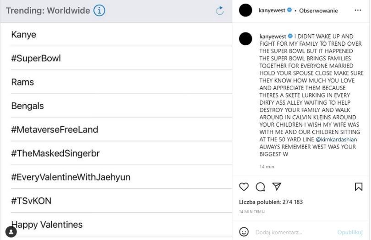
Task: Select the Kanye trending topic
Action: click(24, 35)
